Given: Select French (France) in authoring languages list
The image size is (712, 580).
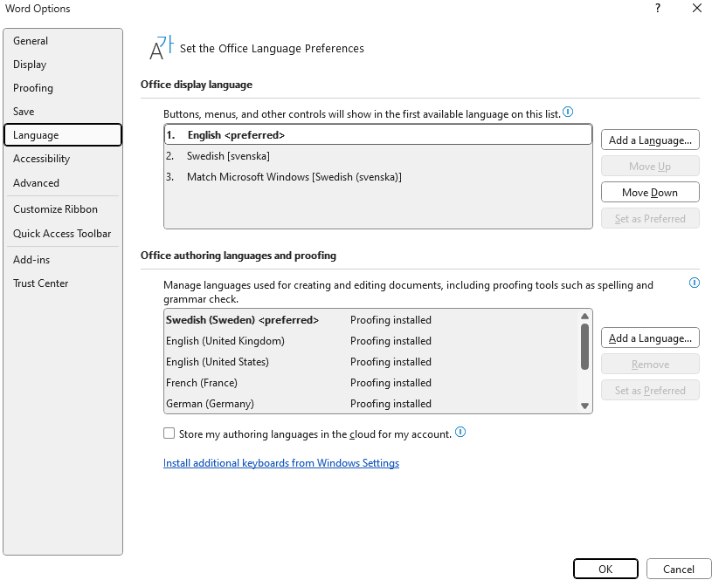Looking at the screenshot, I should 371,383.
